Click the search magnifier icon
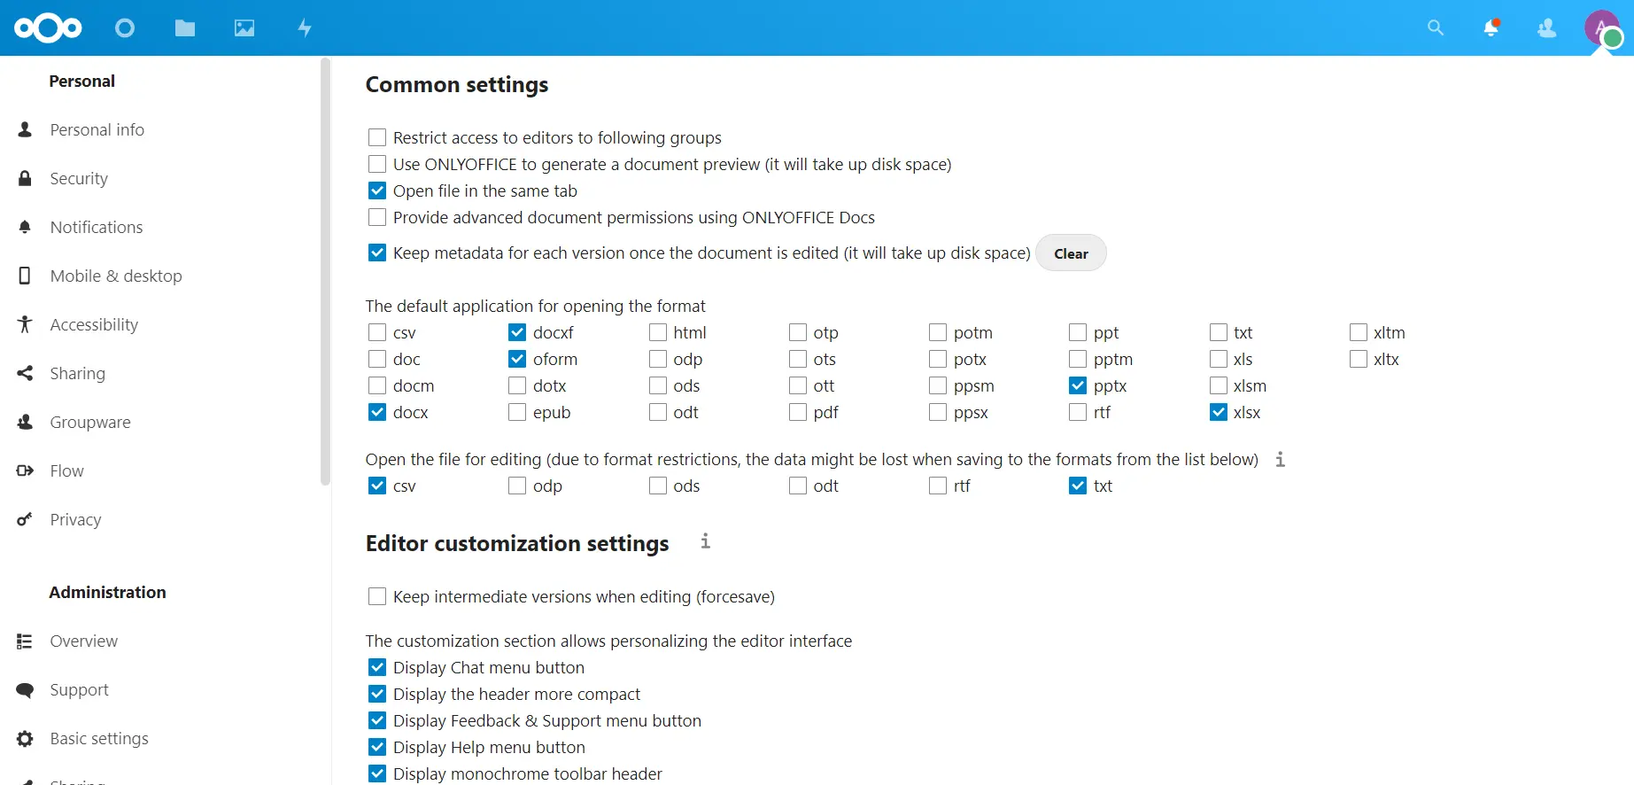Screen dimensions: 1634x785 1436,28
